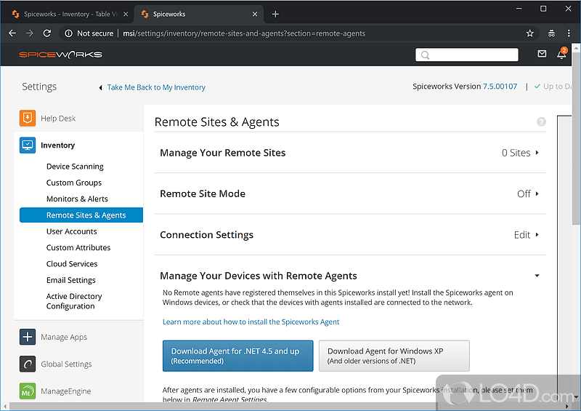Open Help Desk settings section
581x411 pixels.
click(58, 118)
